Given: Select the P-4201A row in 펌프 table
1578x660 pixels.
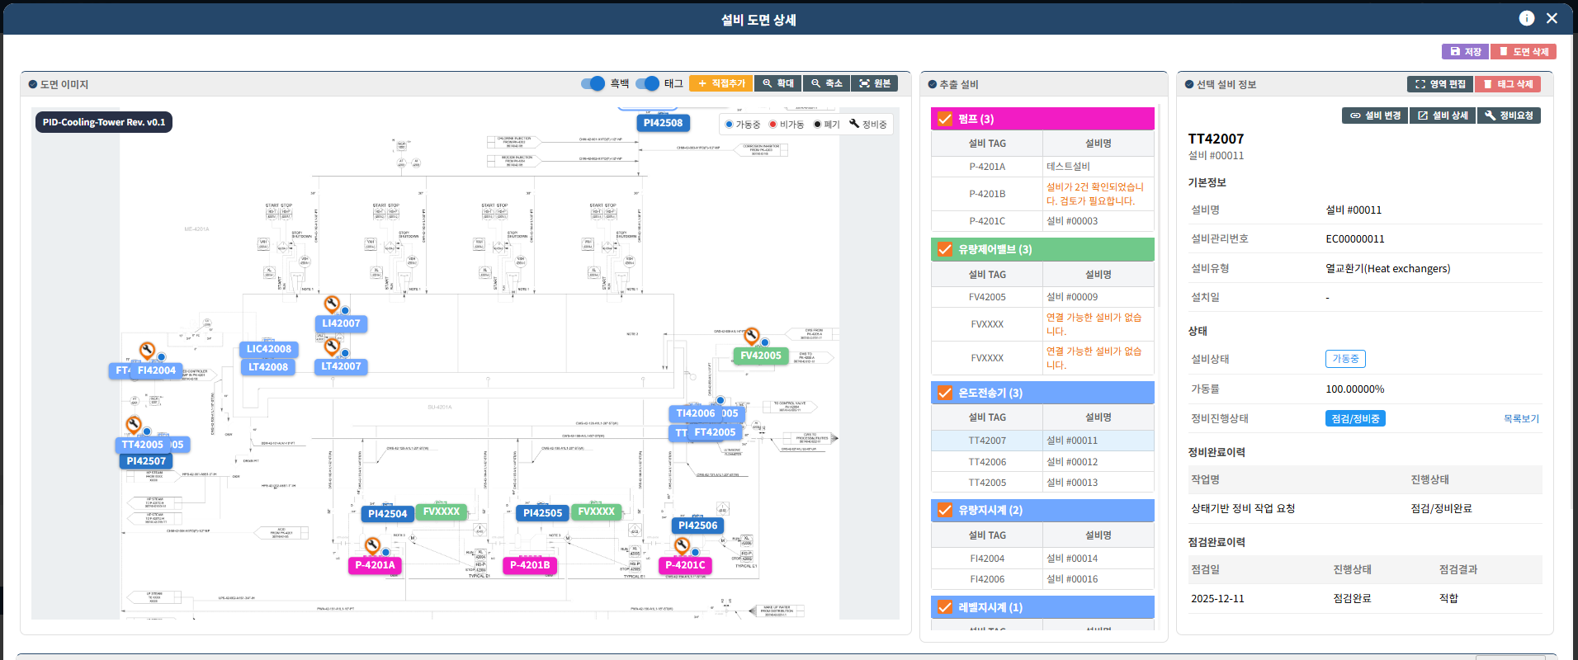Looking at the screenshot, I should [x=1042, y=167].
